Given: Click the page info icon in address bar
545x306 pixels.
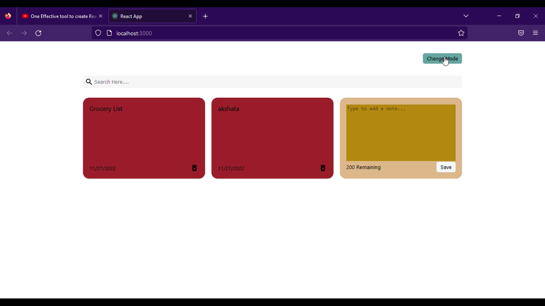Looking at the screenshot, I should click(x=110, y=33).
